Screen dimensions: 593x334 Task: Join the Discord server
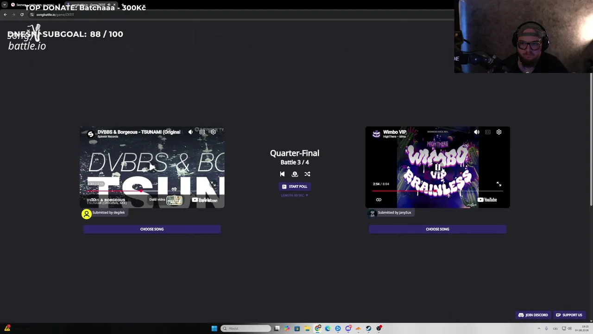533,315
